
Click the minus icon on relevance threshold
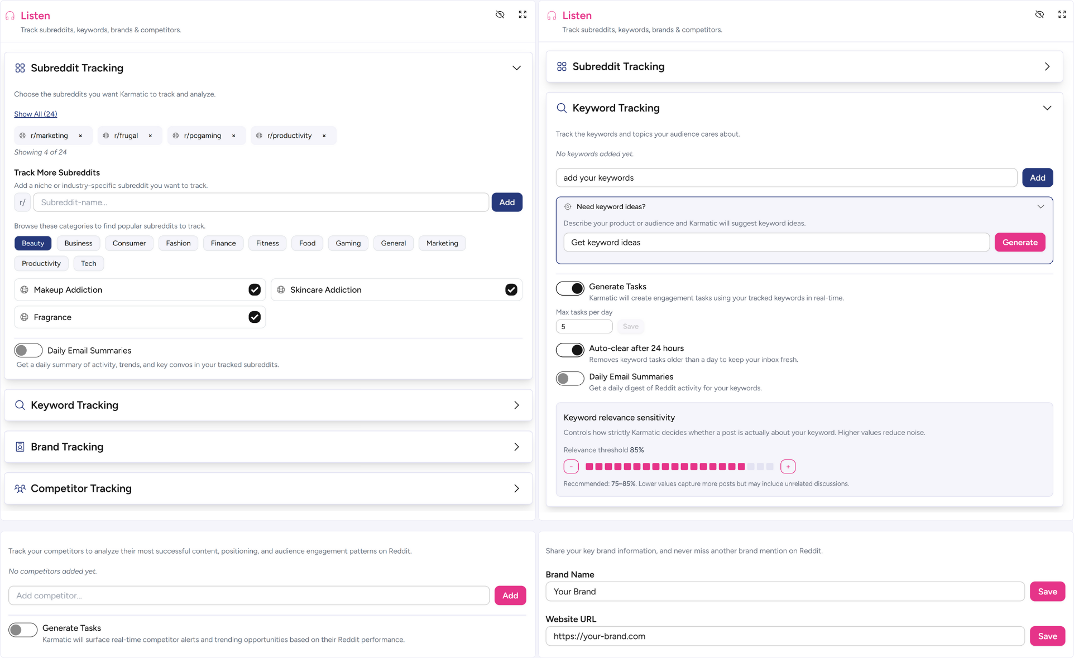coord(570,467)
